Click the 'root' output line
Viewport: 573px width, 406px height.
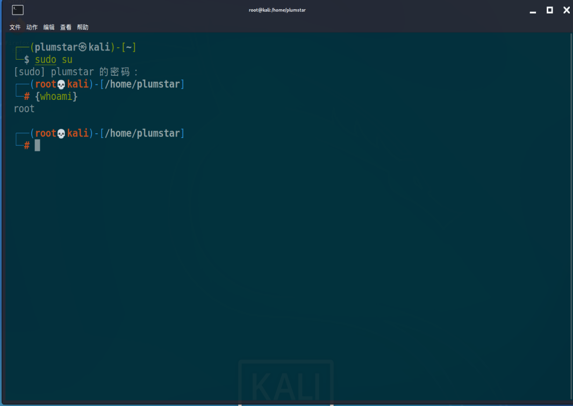pyautogui.click(x=24, y=109)
